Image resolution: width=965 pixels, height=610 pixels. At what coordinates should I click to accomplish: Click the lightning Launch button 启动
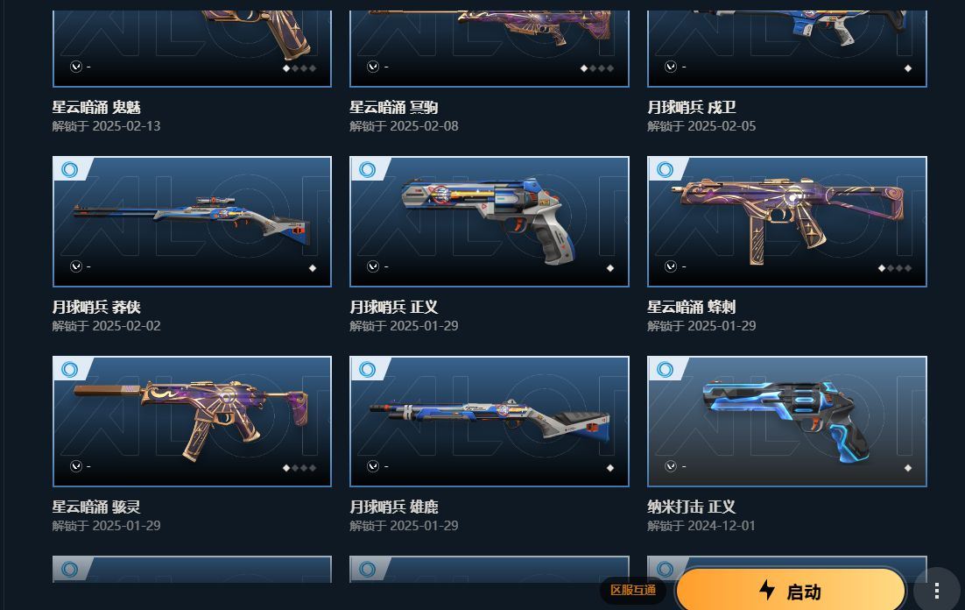[791, 591]
